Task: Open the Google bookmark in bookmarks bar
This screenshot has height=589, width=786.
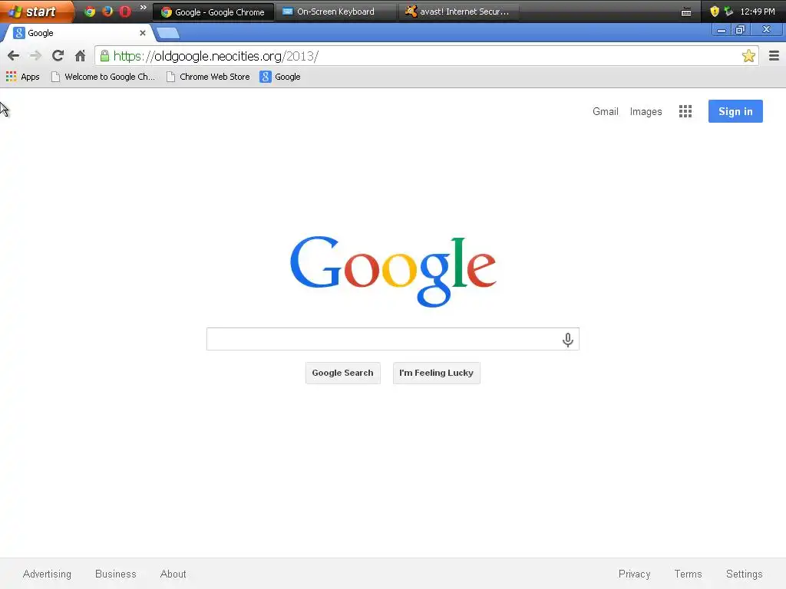Action: [280, 77]
